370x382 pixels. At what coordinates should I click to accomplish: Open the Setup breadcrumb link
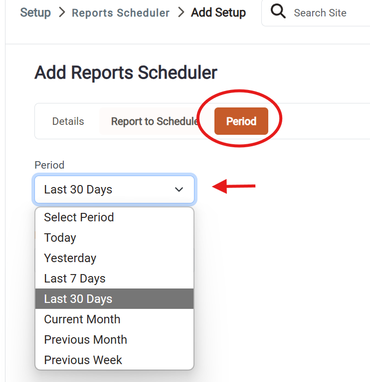(35, 12)
